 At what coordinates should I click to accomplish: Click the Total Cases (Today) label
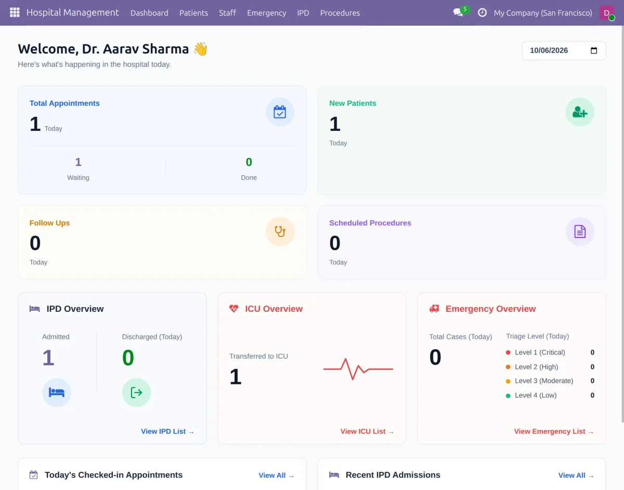coord(461,337)
